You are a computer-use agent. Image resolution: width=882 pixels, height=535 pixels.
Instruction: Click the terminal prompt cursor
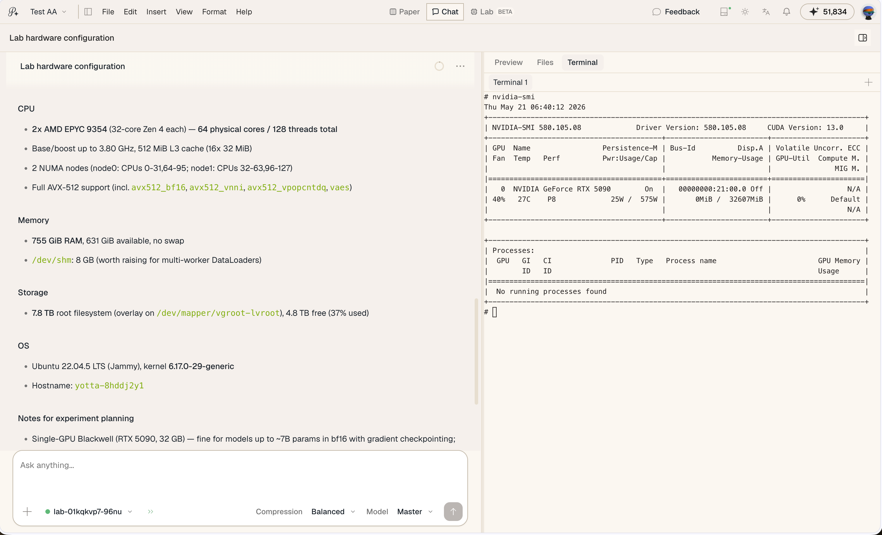pyautogui.click(x=494, y=312)
